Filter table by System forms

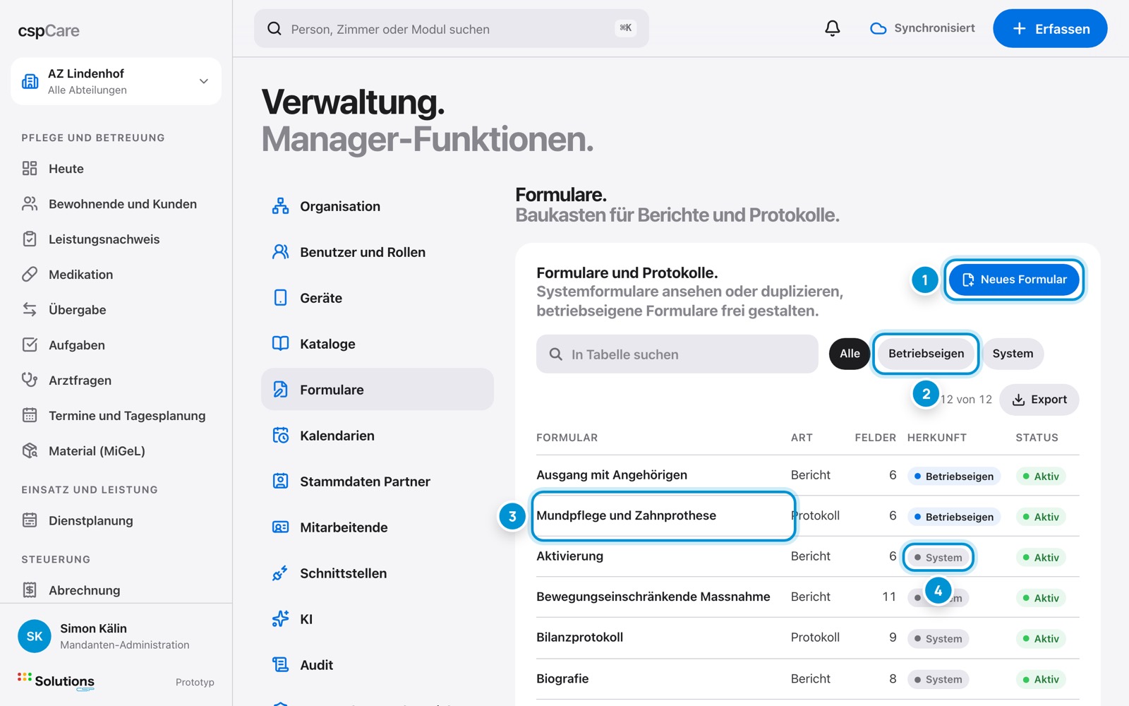coord(1013,354)
